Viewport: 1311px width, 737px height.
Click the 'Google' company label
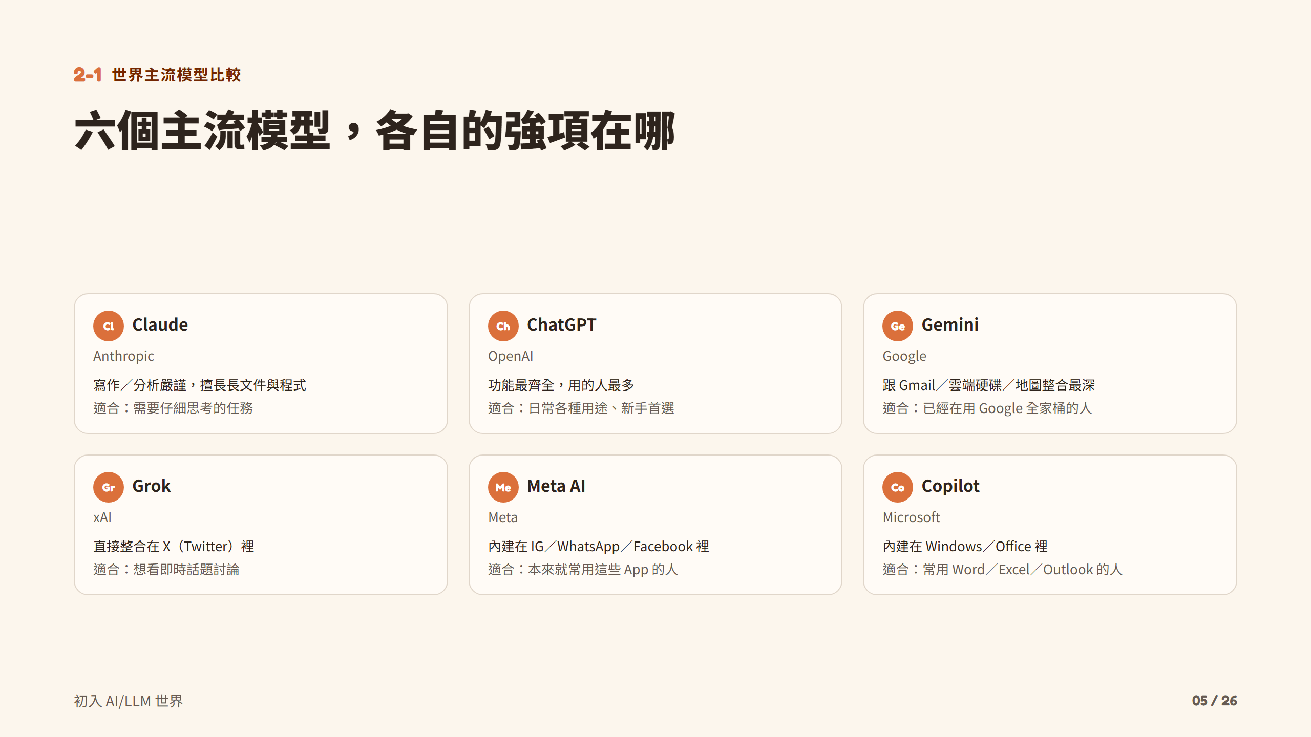904,356
